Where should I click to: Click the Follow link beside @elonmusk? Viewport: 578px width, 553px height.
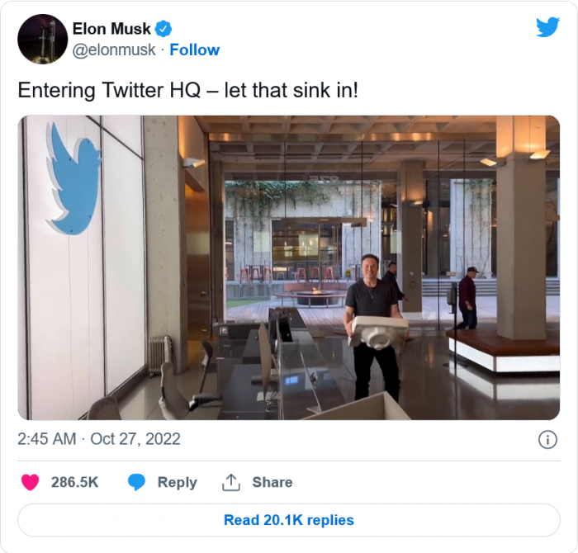(x=194, y=50)
